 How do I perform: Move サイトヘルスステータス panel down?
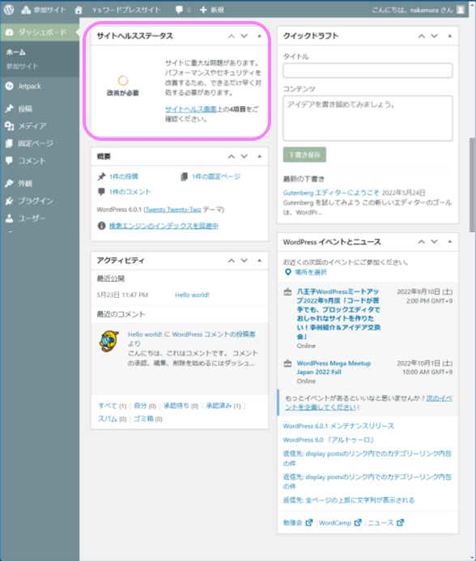point(244,36)
